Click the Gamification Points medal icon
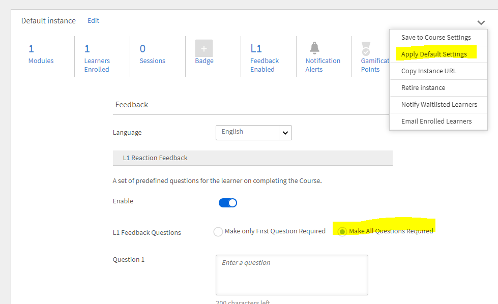 [x=366, y=49]
